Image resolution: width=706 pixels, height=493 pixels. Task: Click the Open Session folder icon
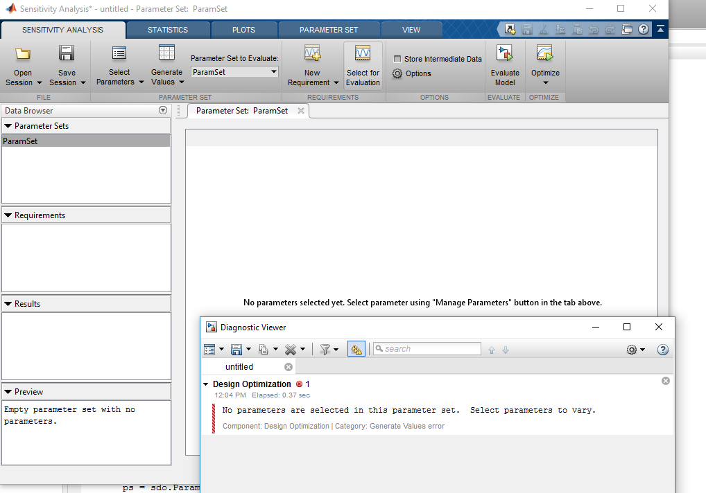point(23,55)
